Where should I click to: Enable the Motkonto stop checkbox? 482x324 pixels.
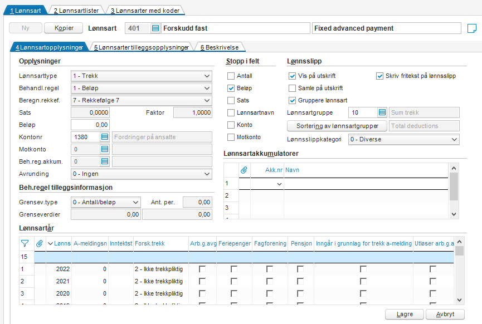pos(231,138)
